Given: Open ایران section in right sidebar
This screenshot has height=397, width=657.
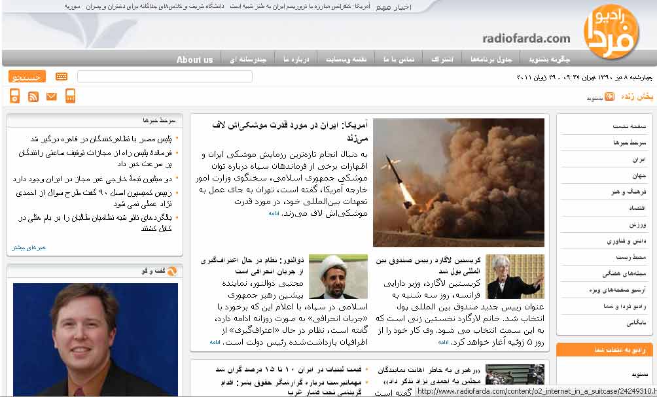Looking at the screenshot, I should click(x=639, y=159).
